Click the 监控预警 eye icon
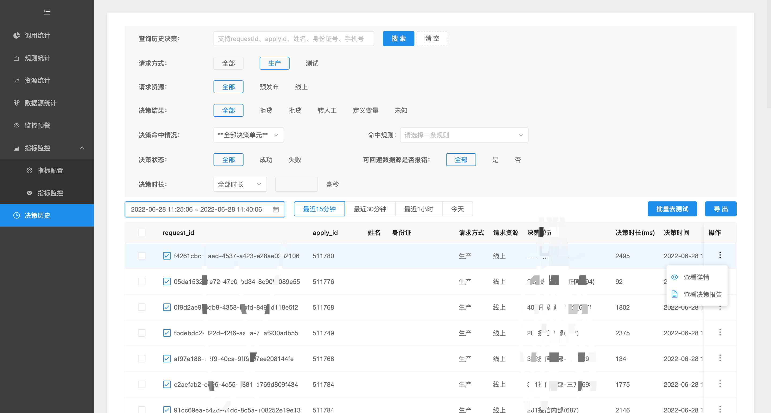Viewport: 771px width, 413px height. click(16, 125)
